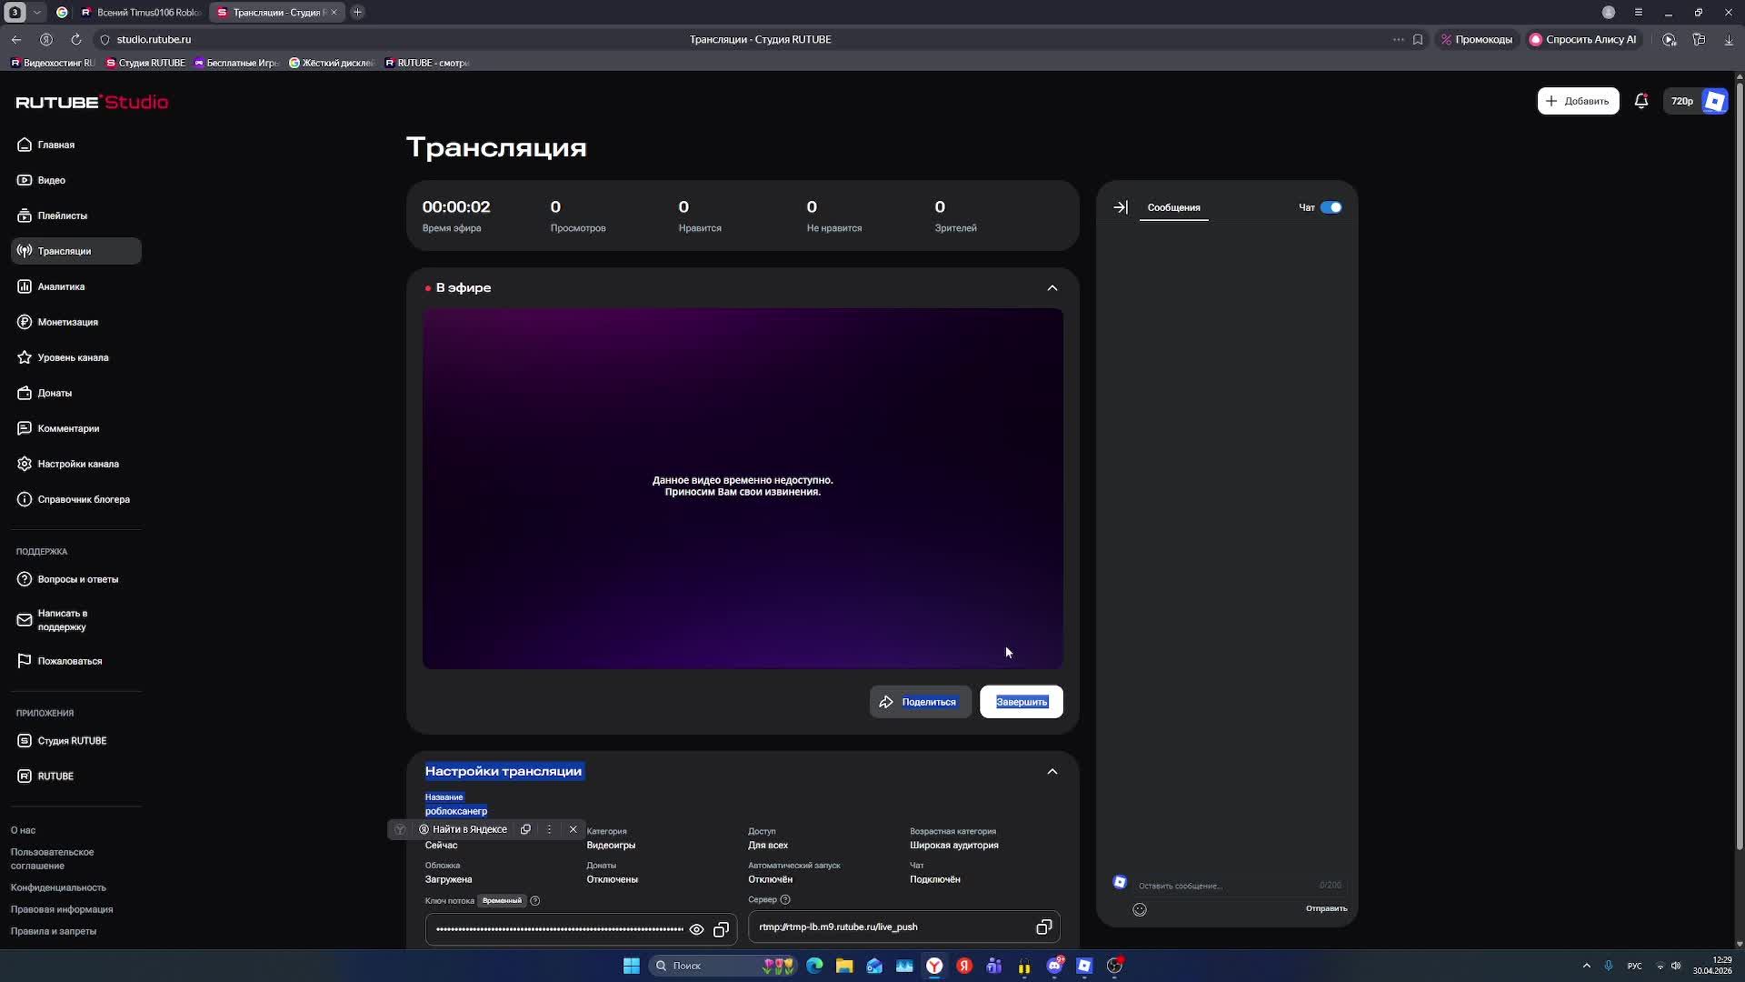Open emoji picker in chat

coord(1139,909)
